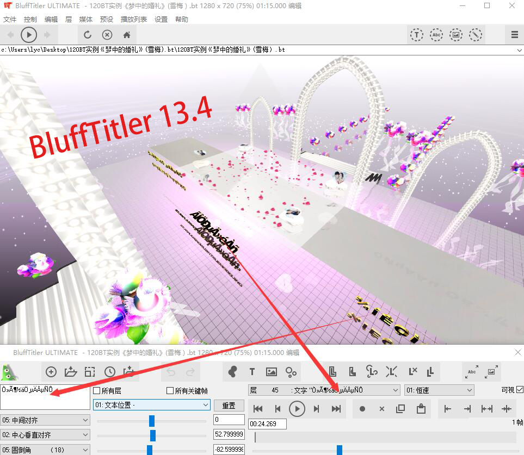
Task: Click the paint blob effect icon
Action: [232, 371]
